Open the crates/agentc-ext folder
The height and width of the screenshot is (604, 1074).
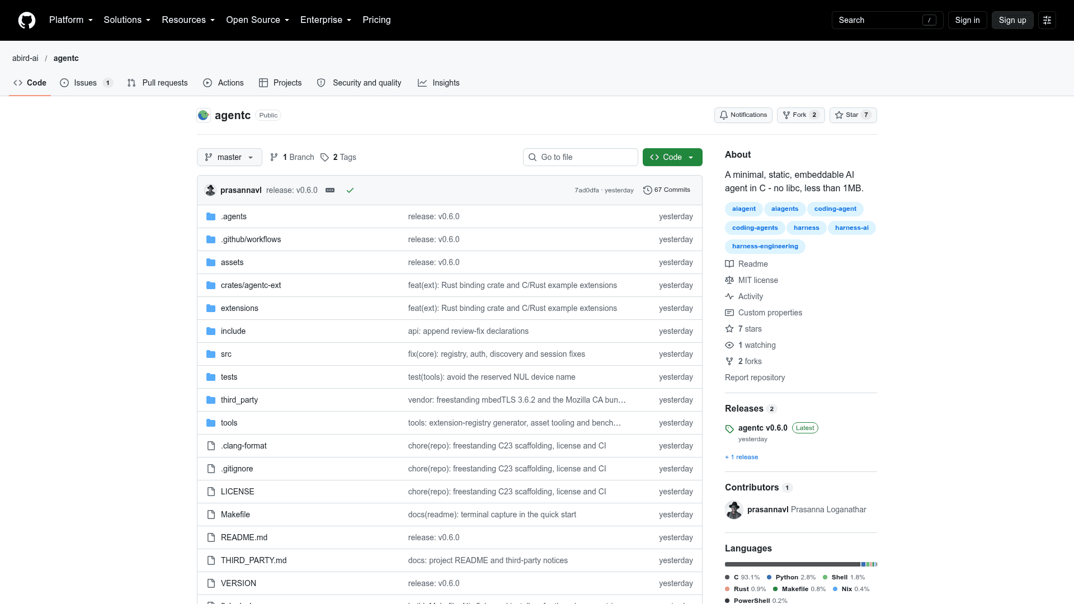pyautogui.click(x=251, y=285)
